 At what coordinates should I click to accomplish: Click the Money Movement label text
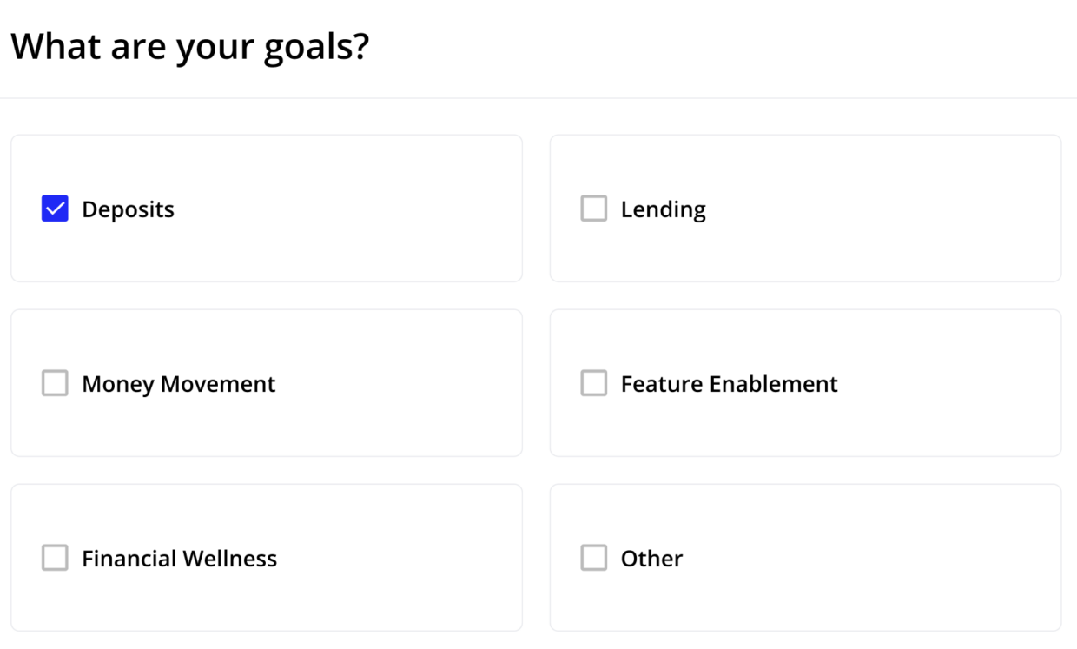coord(178,384)
